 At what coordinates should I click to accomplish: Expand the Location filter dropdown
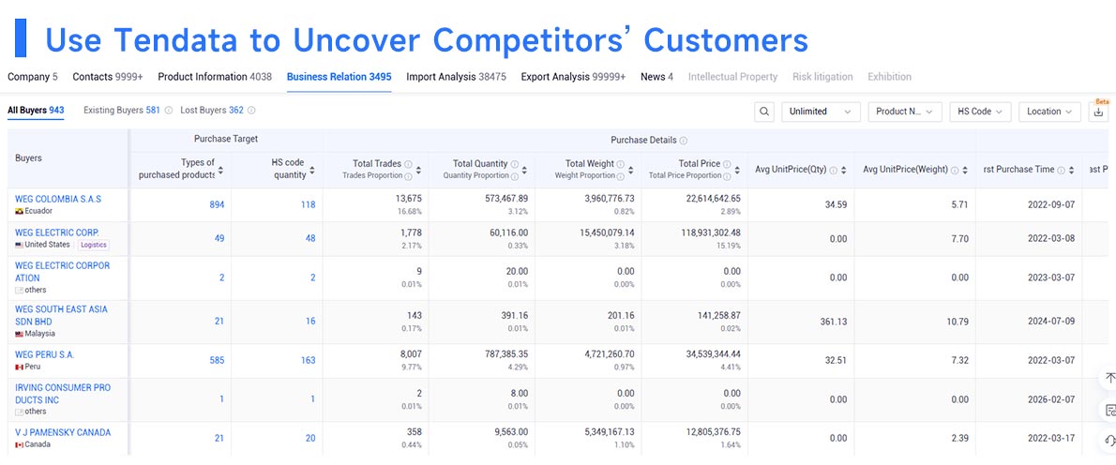tap(1049, 112)
